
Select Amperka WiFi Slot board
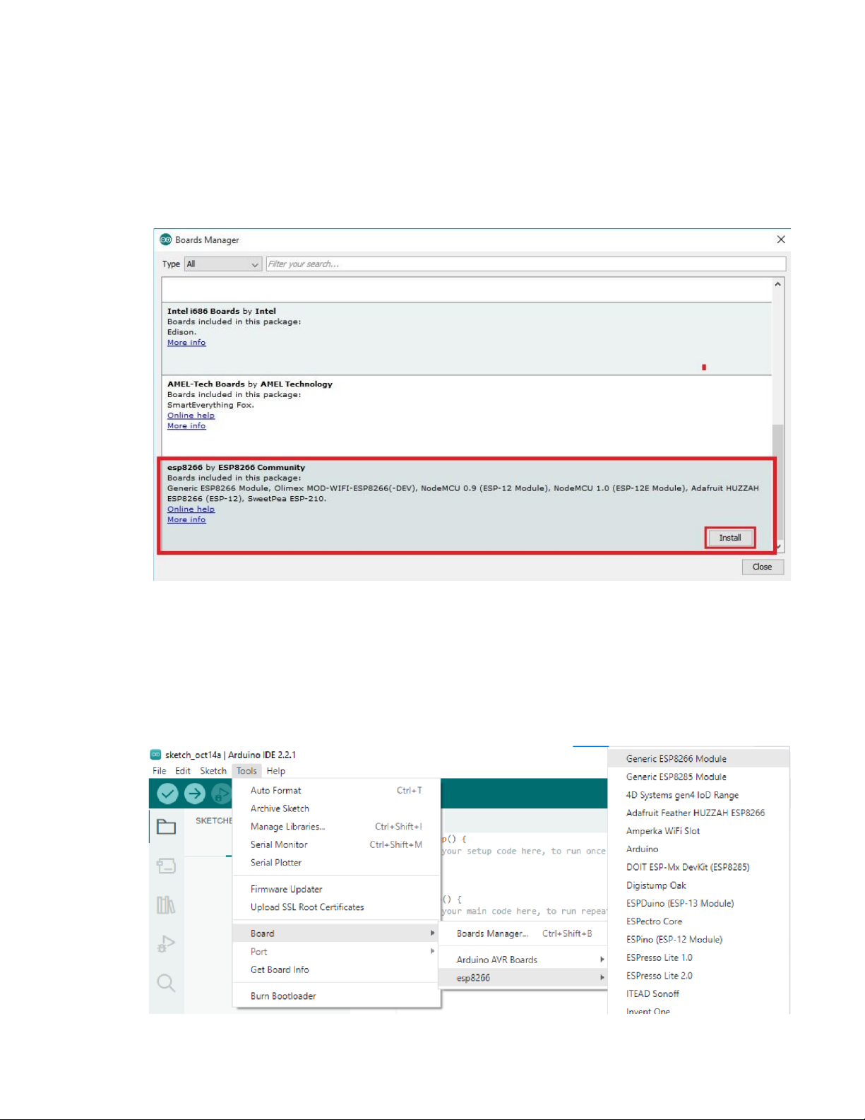pos(698,831)
